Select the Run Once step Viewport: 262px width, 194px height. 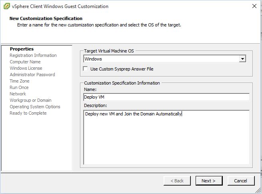coord(19,87)
